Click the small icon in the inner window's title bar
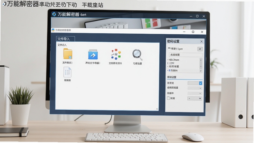Screen dimensions: 254x143 pyautogui.click(x=53, y=30)
